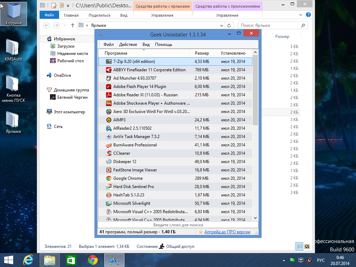Select the Aero 3D Exclusive Win8 icon
Screen dimensions: 356x267
[109, 112]
